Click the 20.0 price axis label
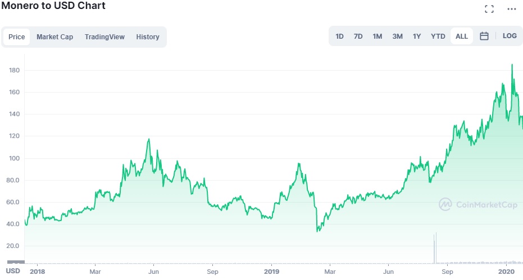 [13, 246]
